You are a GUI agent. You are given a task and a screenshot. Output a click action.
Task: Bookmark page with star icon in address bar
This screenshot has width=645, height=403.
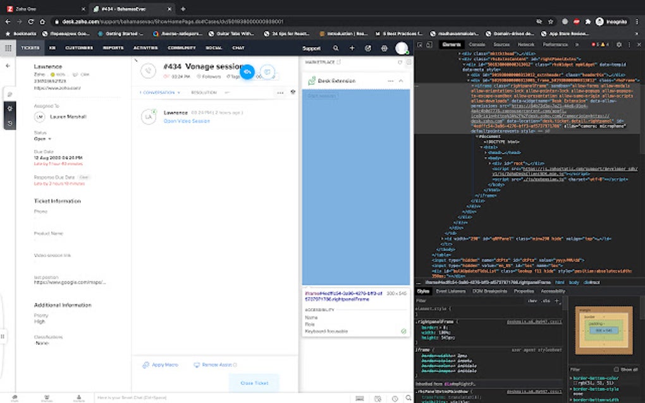(551, 21)
